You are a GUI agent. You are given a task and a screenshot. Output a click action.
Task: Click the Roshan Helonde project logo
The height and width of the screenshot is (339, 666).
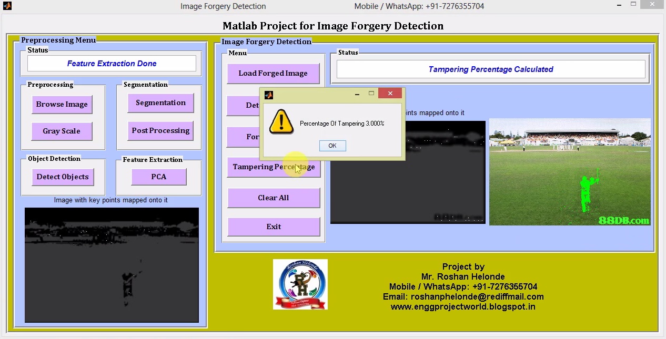coord(300,284)
